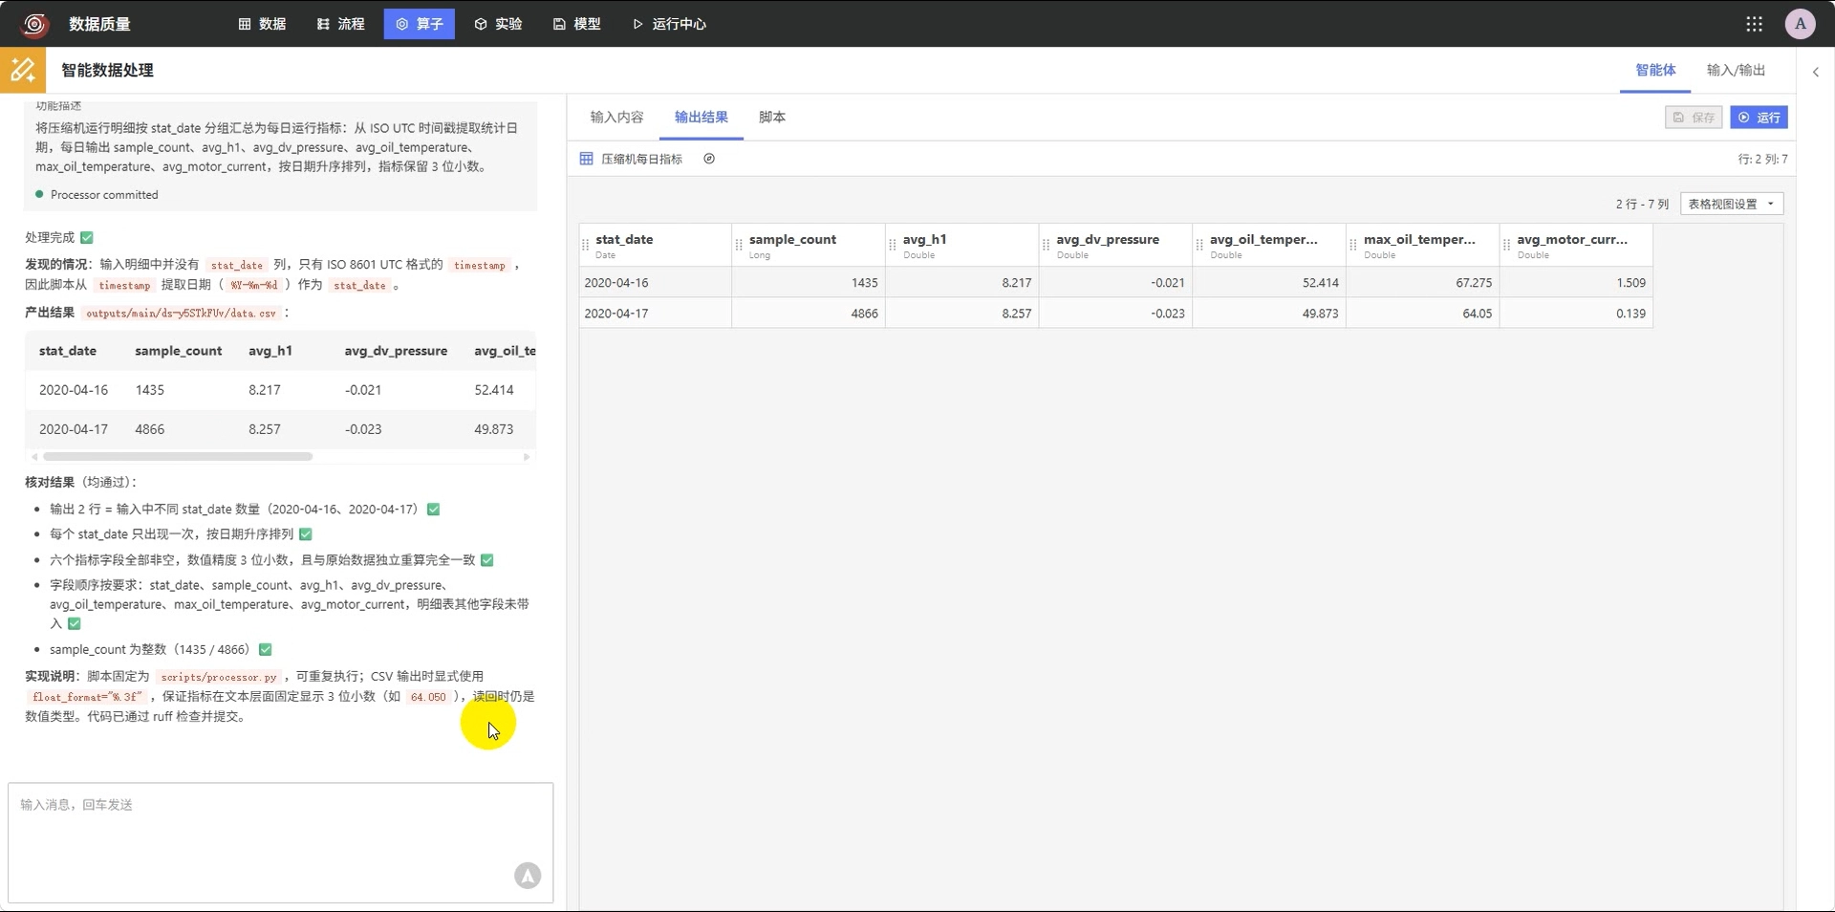Click the outputs/main data.csv path tag

coord(182,313)
